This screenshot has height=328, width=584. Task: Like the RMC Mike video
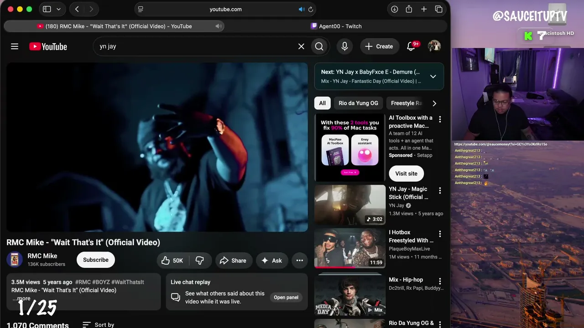click(172, 261)
